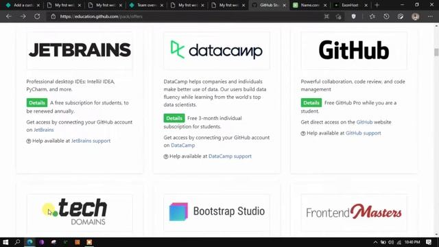Open Windows taskbar search
Image resolution: width=439 pixels, height=247 pixels.
(x=17, y=242)
